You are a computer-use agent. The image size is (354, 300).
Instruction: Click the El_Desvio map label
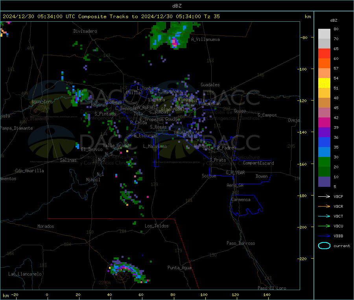(x=92, y=149)
